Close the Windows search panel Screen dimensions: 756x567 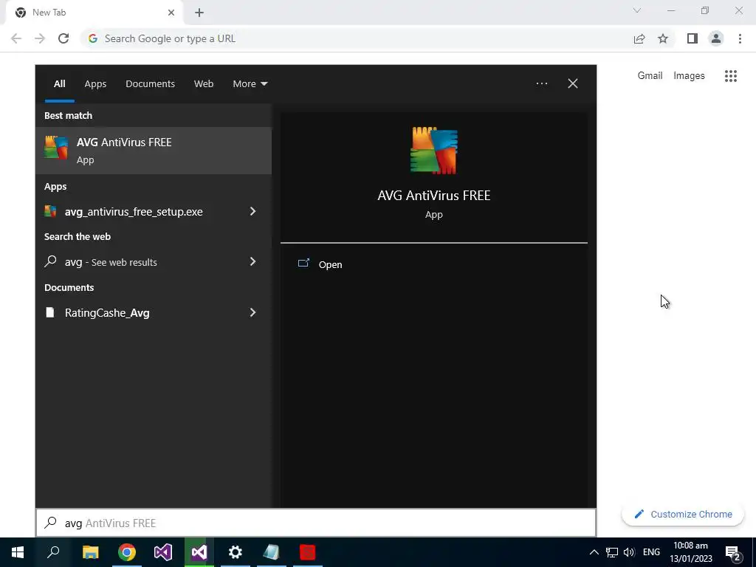tap(573, 84)
